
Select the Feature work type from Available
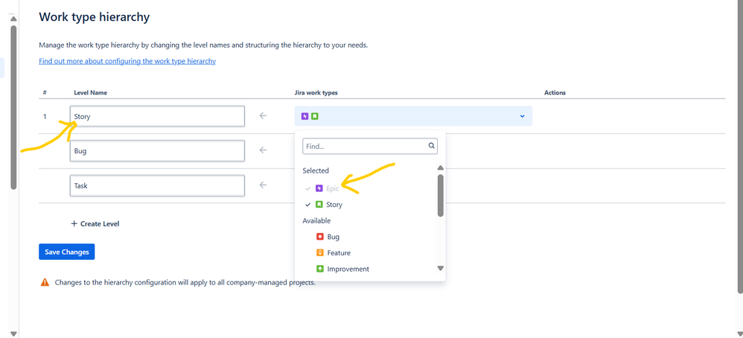coord(339,252)
